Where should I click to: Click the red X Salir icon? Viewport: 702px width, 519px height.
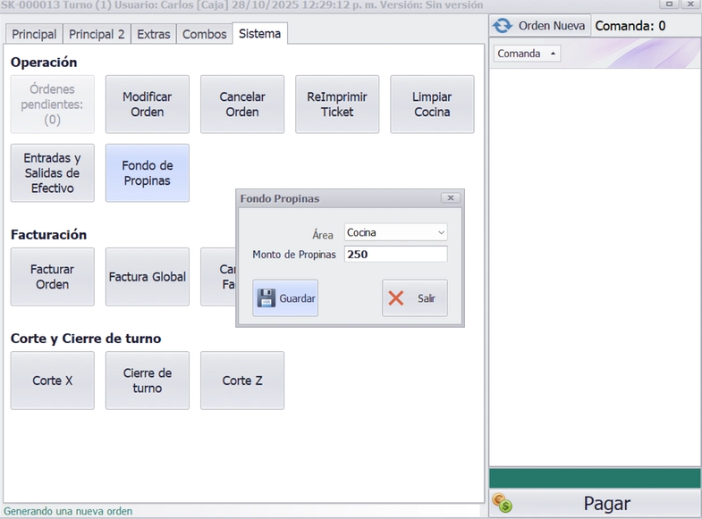coord(396,298)
